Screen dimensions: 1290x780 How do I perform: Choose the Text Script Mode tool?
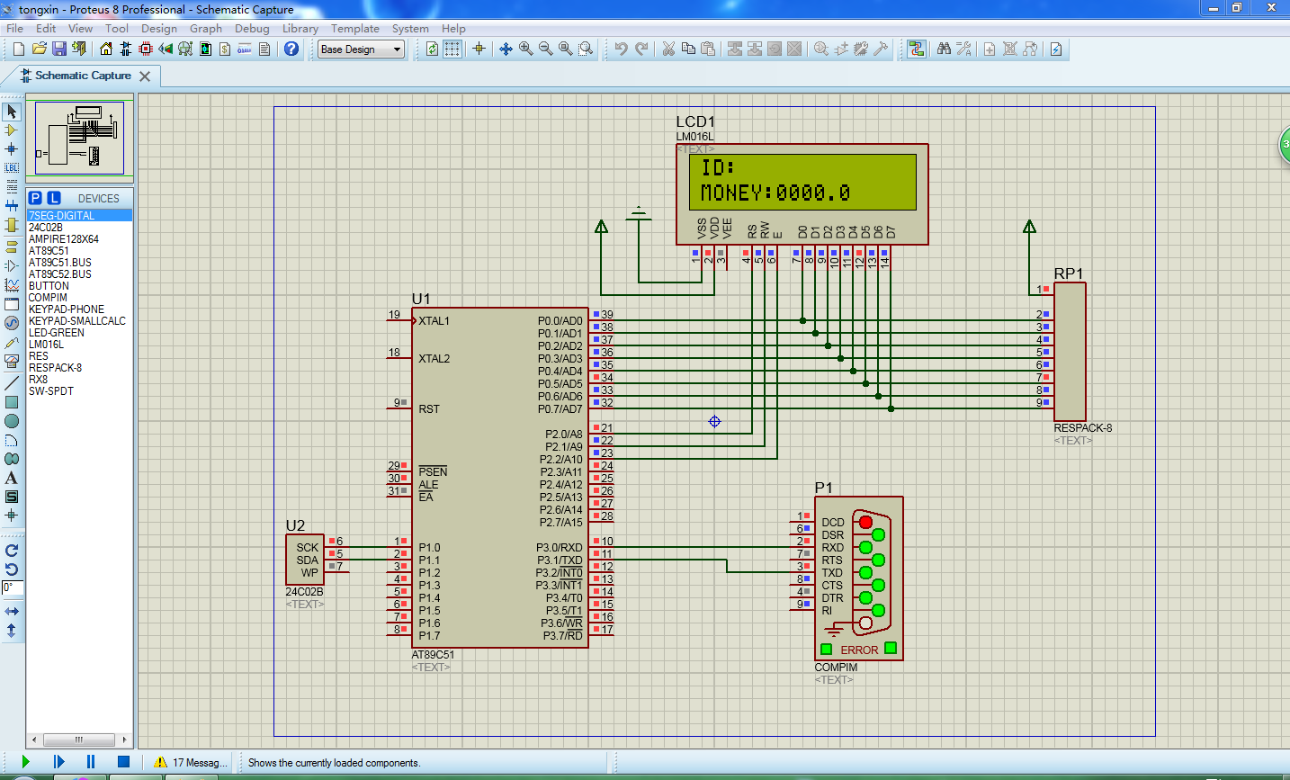click(12, 186)
